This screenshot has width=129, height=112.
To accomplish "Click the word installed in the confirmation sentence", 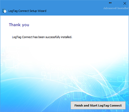I will click(x=66, y=37).
